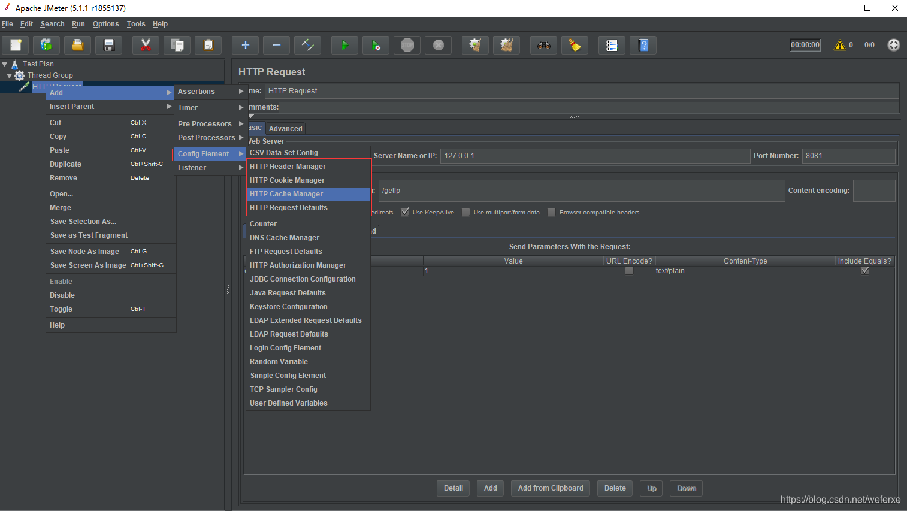Image resolution: width=907 pixels, height=511 pixels.
Task: Click the Shutdown test icon
Action: [x=438, y=45]
